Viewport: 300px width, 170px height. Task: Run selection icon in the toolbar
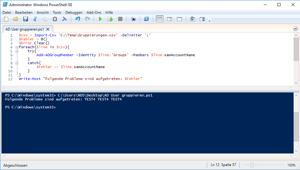pyautogui.click(x=110, y=19)
